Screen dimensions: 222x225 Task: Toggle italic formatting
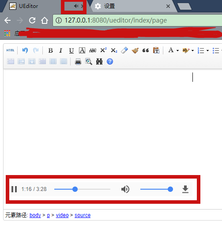(60, 50)
